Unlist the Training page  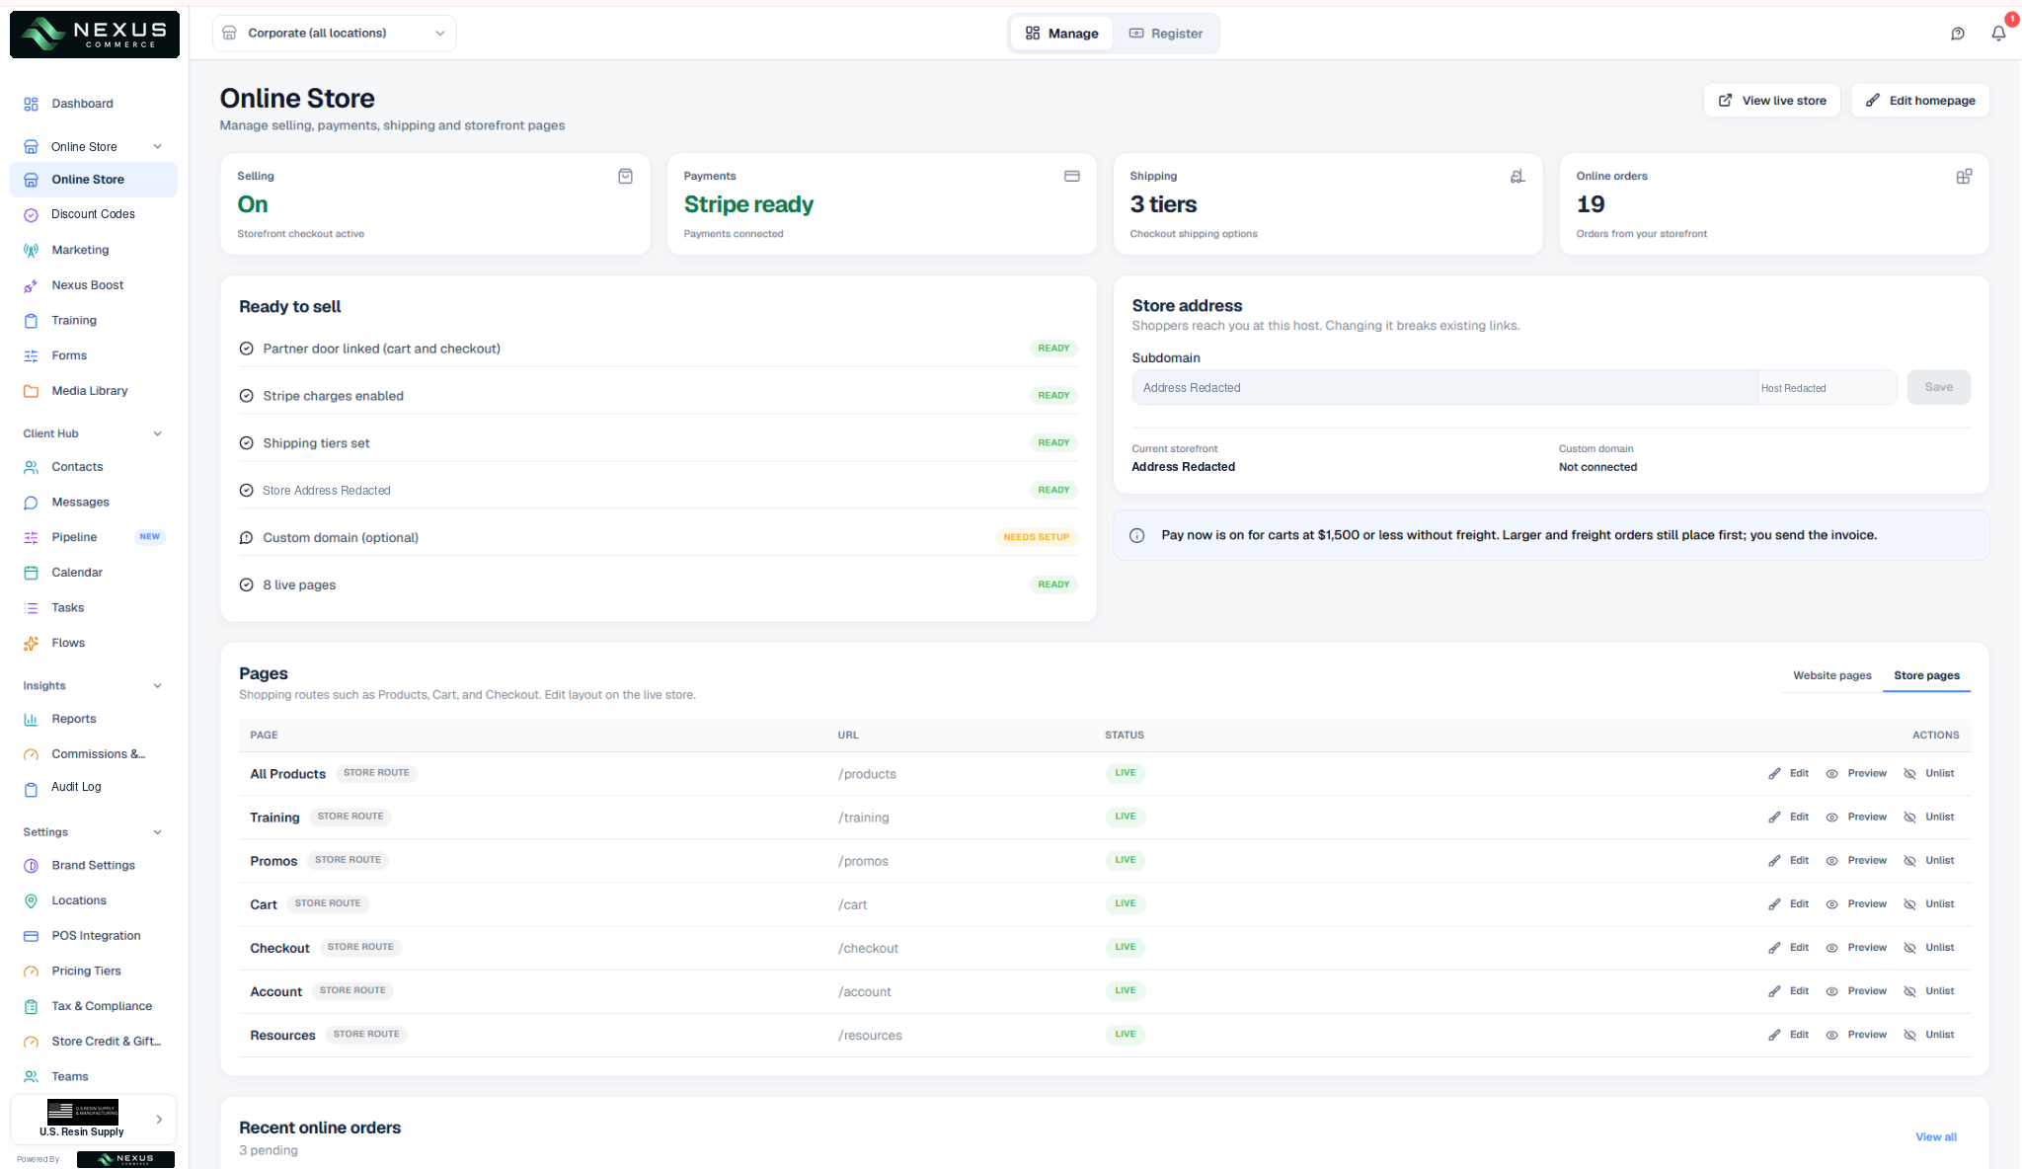1929,818
